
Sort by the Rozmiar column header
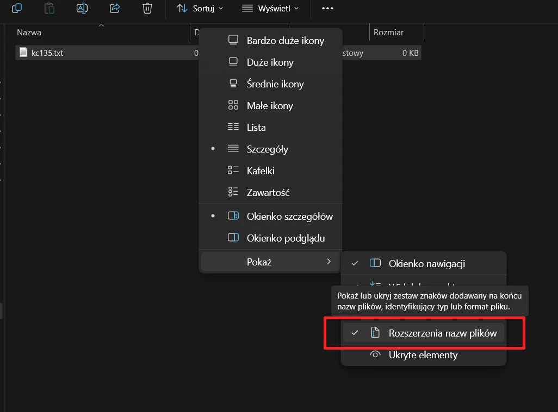point(389,33)
